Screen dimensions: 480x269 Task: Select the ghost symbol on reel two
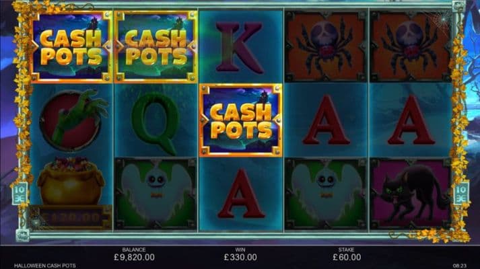(156, 194)
